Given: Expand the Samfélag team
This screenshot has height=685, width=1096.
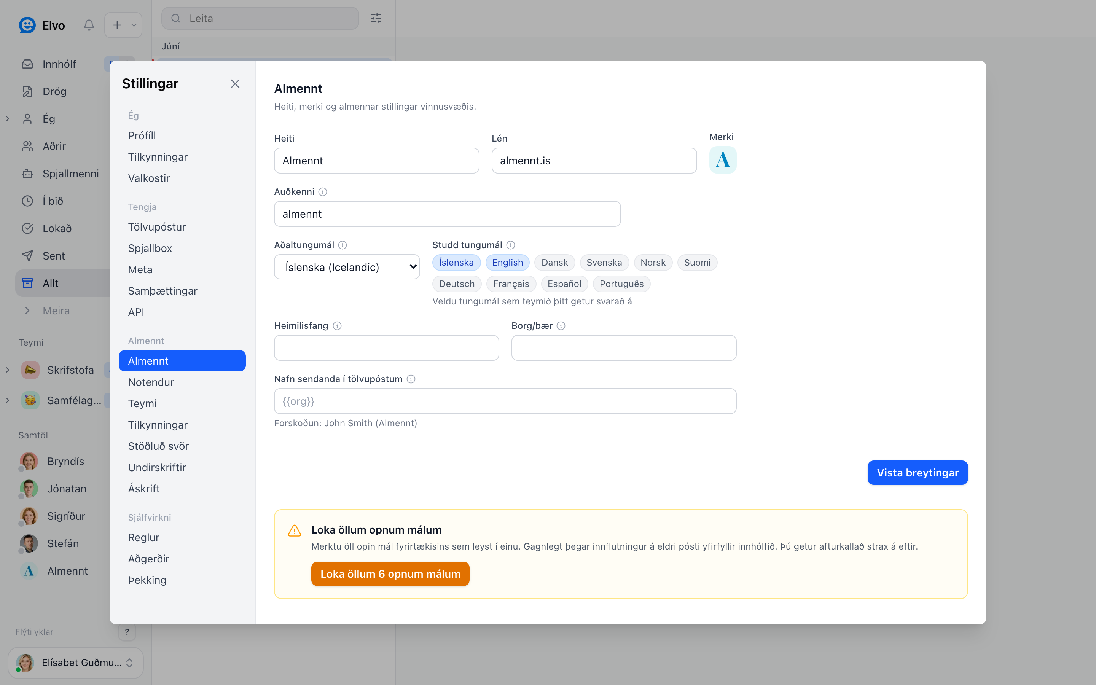Looking at the screenshot, I should 8,400.
